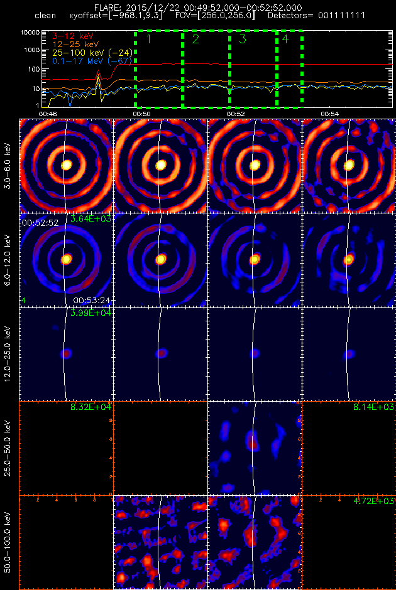Click the green 3.64E+03 value
The height and width of the screenshot is (590, 396).
pos(91,218)
